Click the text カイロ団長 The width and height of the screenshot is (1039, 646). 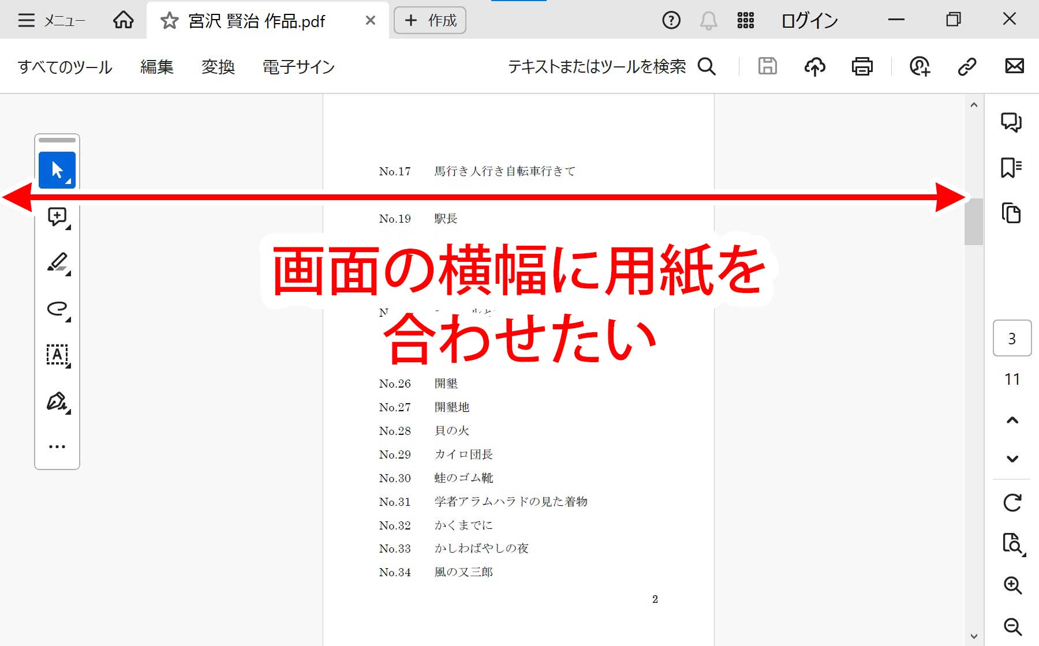(464, 455)
